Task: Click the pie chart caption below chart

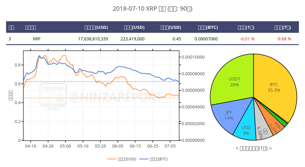Action: click(253, 148)
